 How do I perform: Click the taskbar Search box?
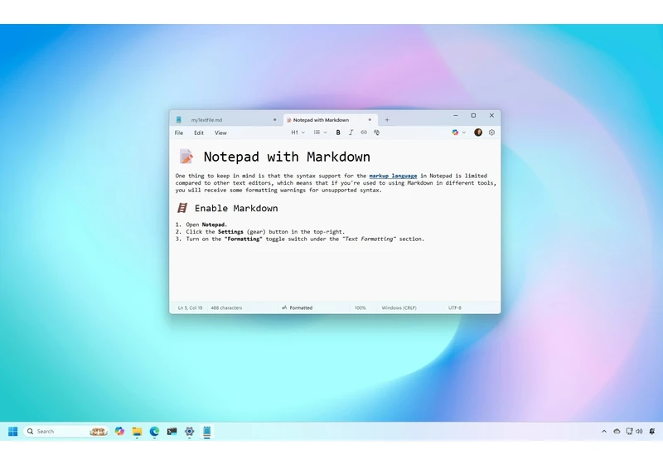(x=66, y=431)
